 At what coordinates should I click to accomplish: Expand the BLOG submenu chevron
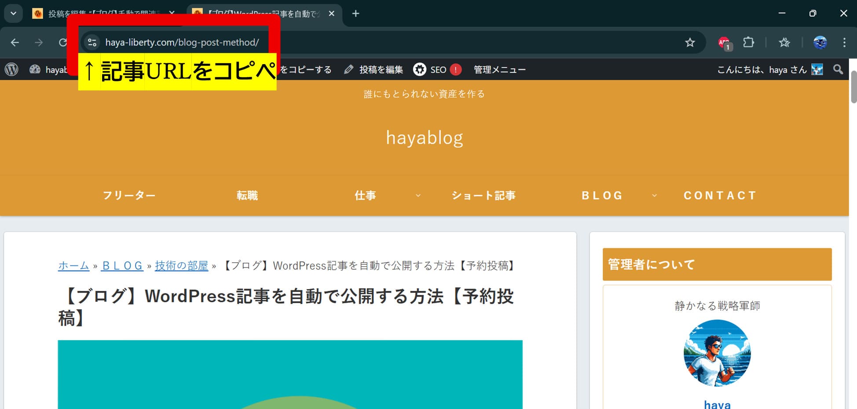pyautogui.click(x=654, y=195)
